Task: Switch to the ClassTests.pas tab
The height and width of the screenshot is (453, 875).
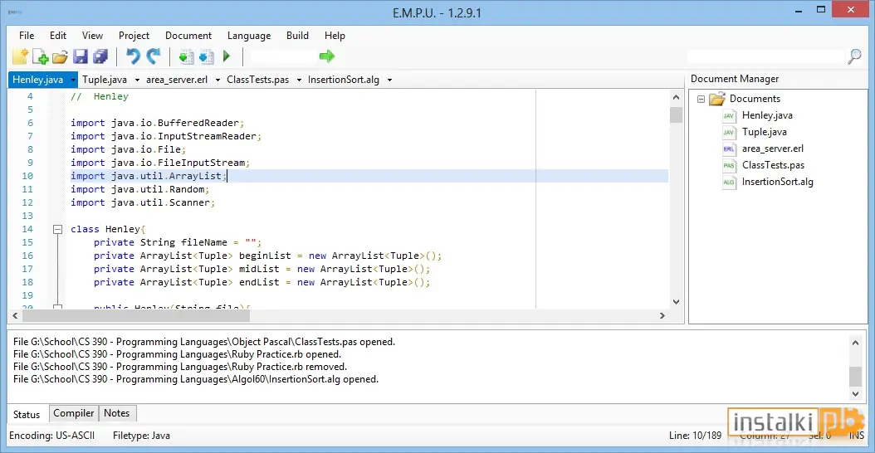Action: coord(258,80)
